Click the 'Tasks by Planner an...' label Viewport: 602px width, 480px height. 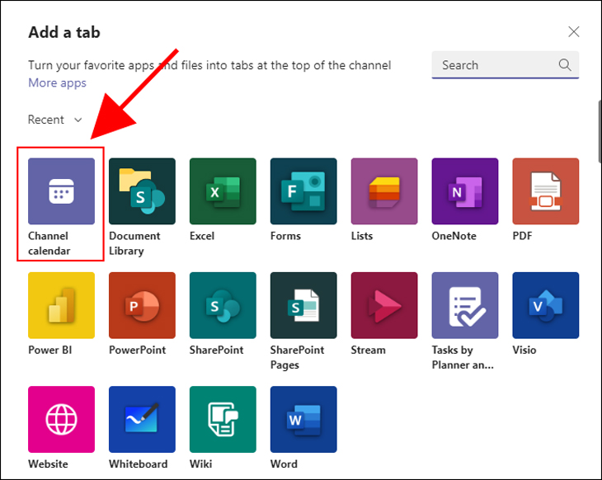(x=463, y=357)
